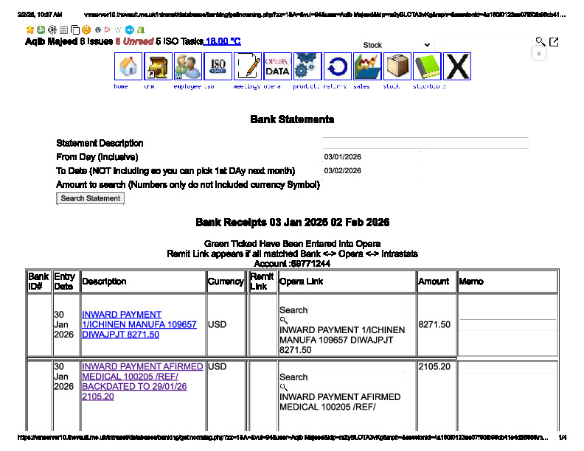Open the sales chart icon
584x451 pixels.
(x=367, y=67)
